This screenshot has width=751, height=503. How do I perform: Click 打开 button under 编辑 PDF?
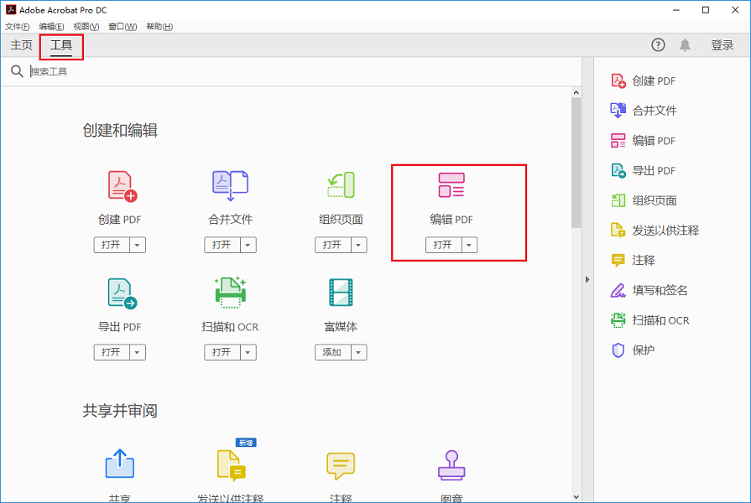click(444, 245)
